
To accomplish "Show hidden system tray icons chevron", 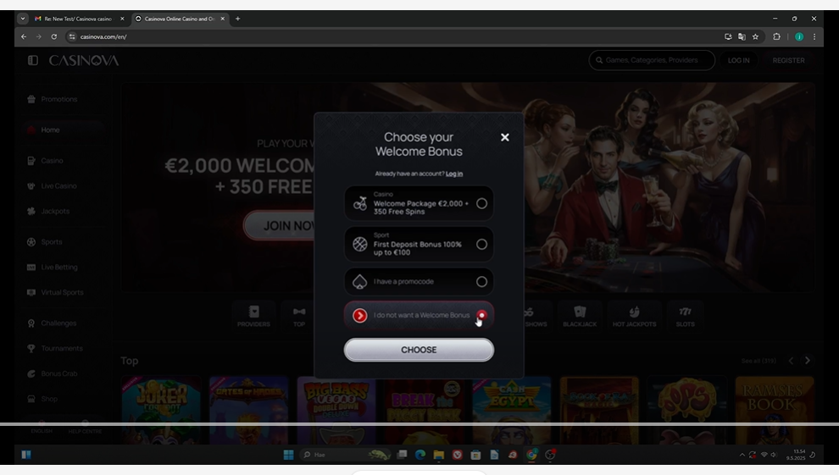I will click(742, 456).
